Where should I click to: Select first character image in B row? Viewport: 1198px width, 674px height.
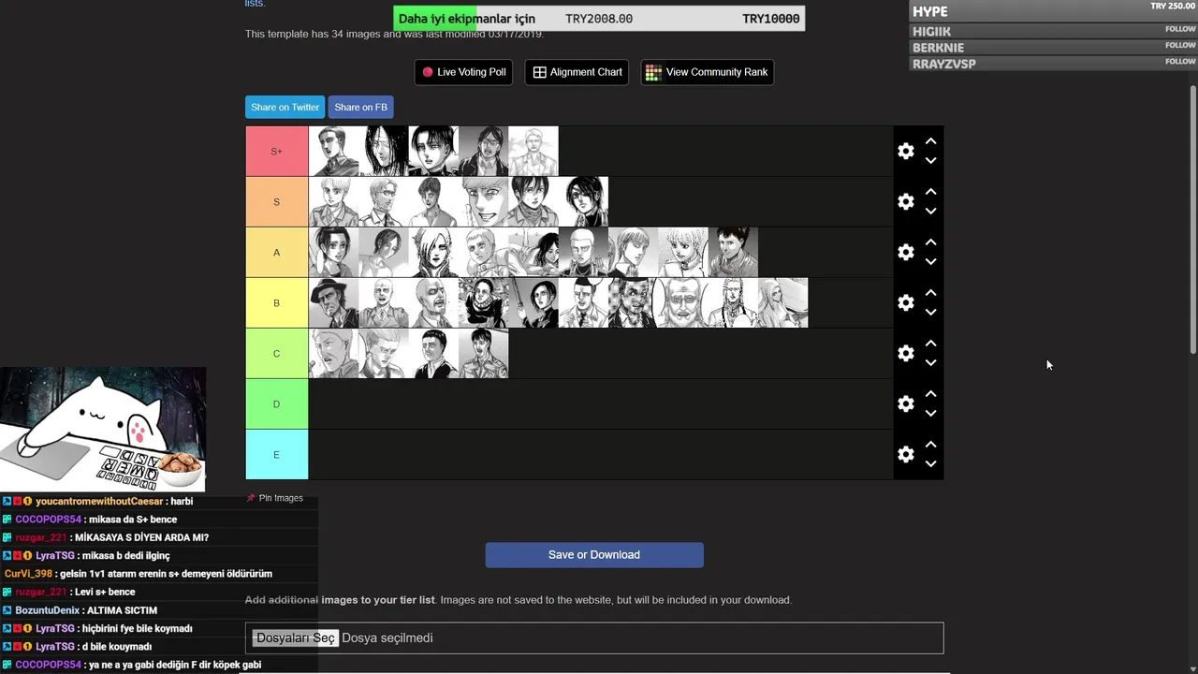click(333, 302)
